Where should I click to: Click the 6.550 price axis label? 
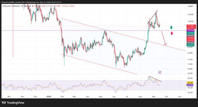pos(190,73)
